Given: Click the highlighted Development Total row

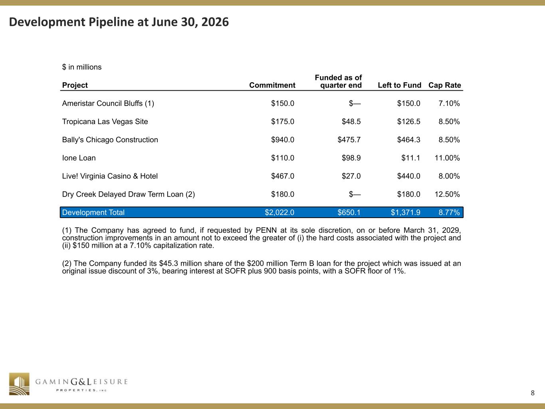Looking at the screenshot, I should click(x=262, y=212).
